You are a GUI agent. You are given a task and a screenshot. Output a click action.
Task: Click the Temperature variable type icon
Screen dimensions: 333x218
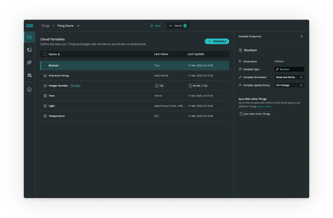click(x=45, y=116)
